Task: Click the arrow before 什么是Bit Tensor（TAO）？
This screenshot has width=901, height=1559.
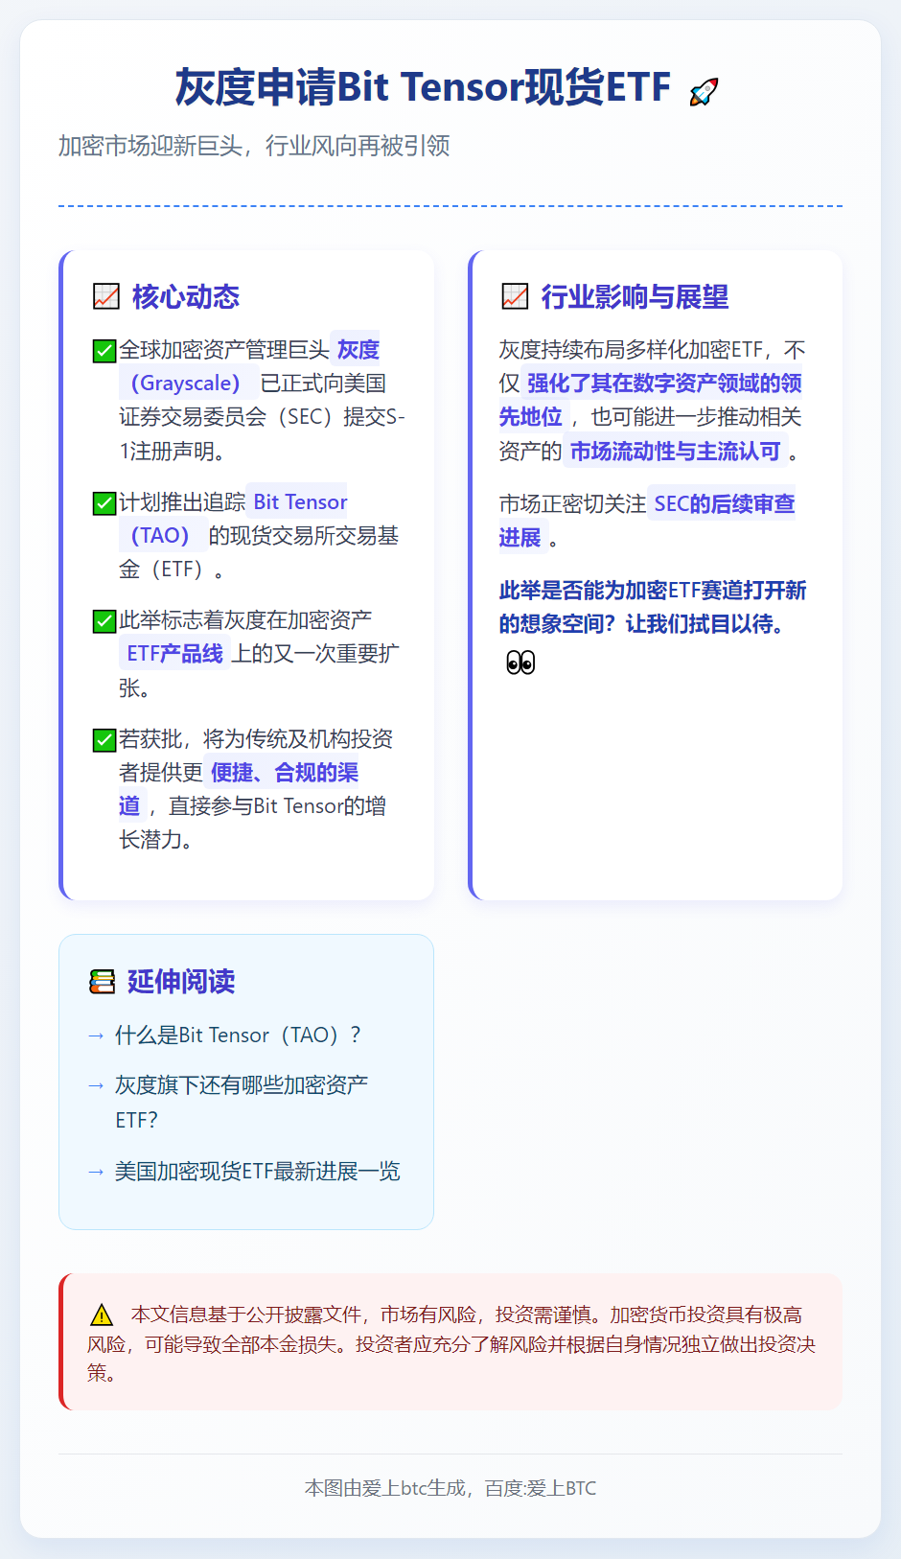Action: pyautogui.click(x=95, y=1035)
